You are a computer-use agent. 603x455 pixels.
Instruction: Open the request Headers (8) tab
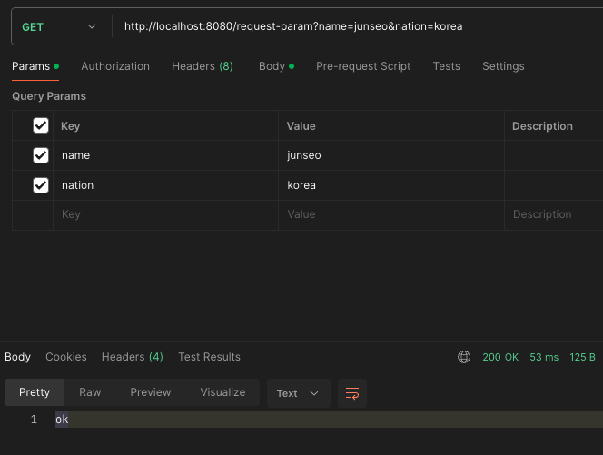coord(203,66)
